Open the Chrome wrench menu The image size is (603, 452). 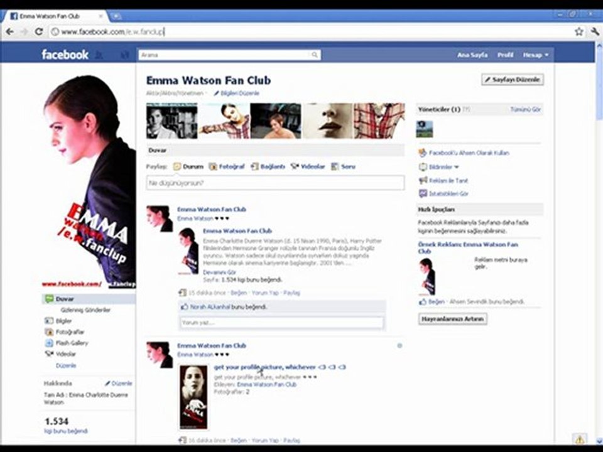(595, 32)
